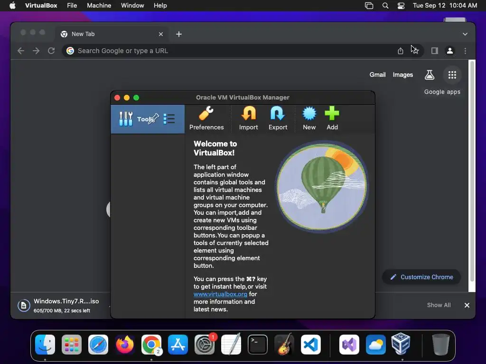The width and height of the screenshot is (486, 364).
Task: Click the screen mirroring menu bar icon
Action: [x=369, y=6]
